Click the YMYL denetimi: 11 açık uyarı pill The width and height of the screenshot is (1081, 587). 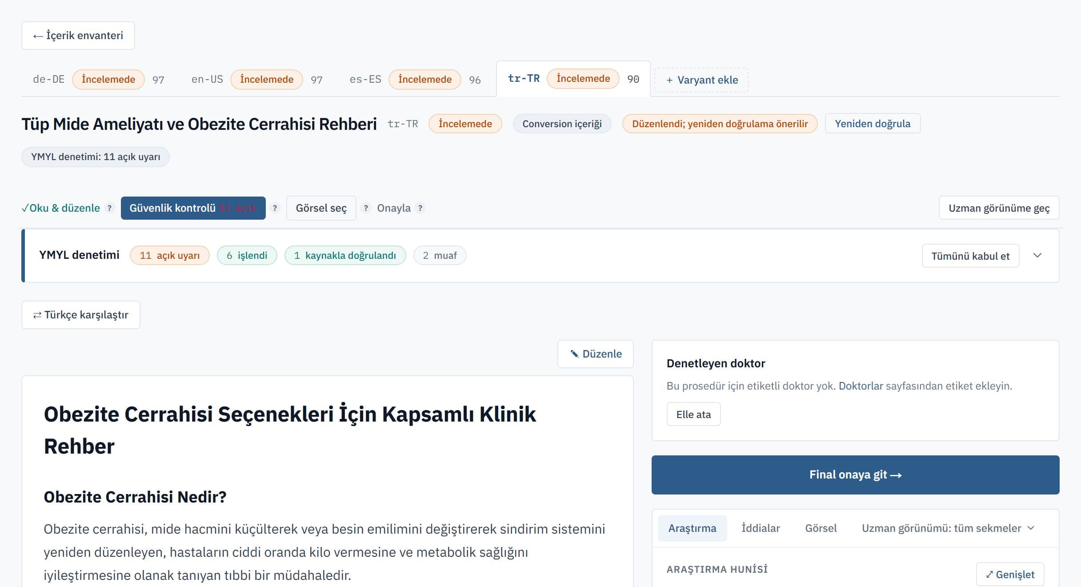(96, 157)
